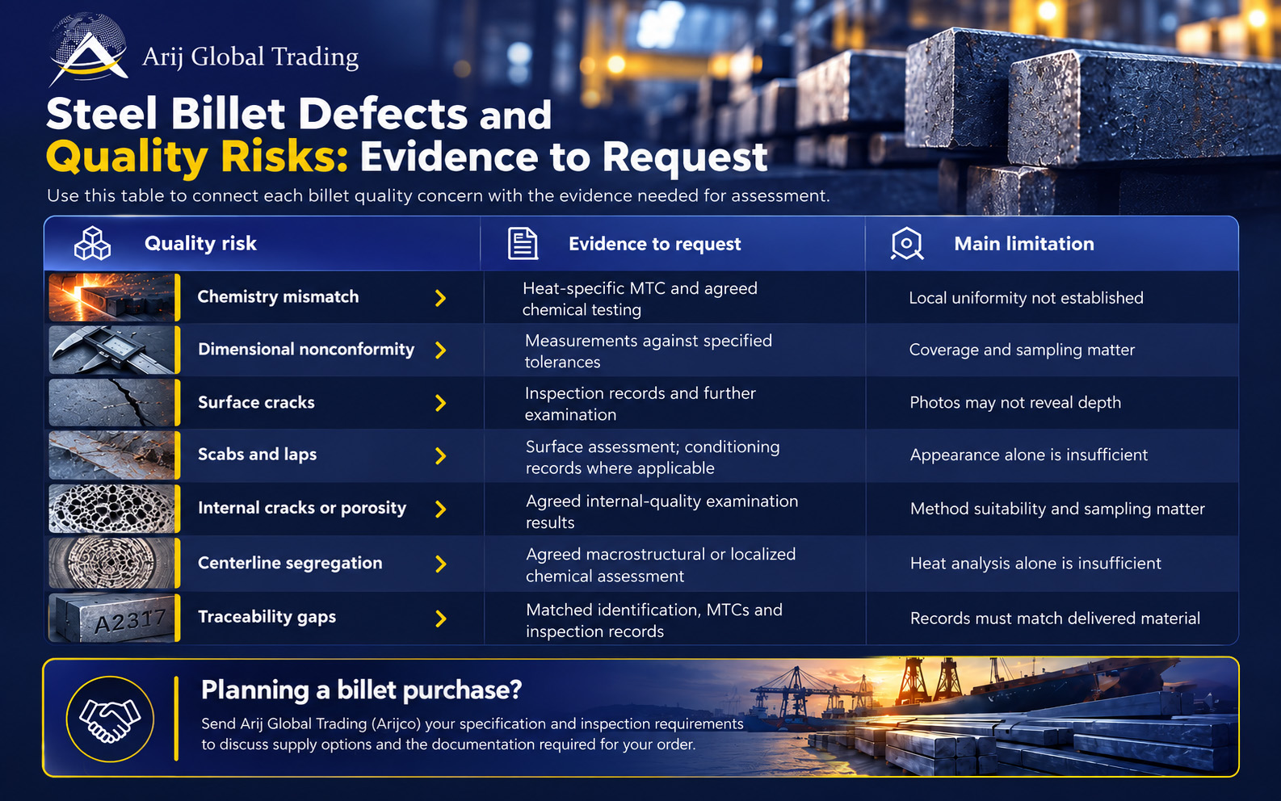Click the Internal cracks or porosity label
The image size is (1281, 801).
[x=302, y=508]
